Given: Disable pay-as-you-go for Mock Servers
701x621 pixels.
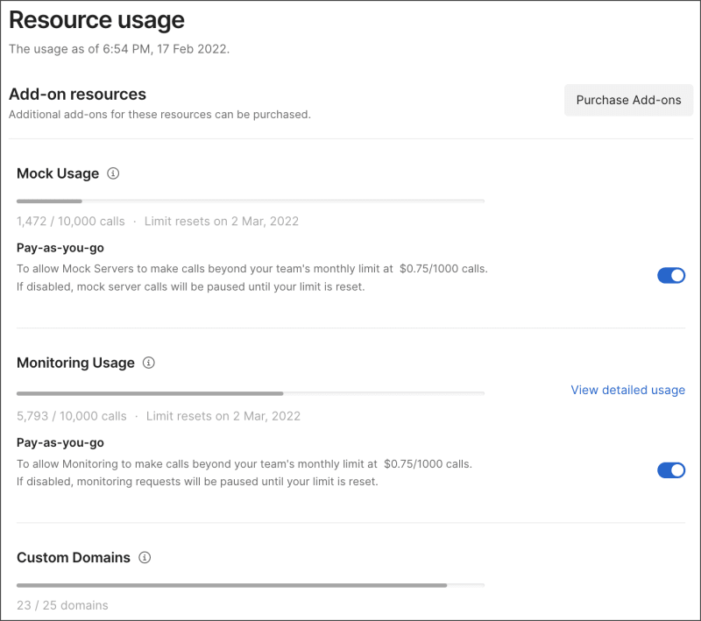Looking at the screenshot, I should (x=671, y=276).
